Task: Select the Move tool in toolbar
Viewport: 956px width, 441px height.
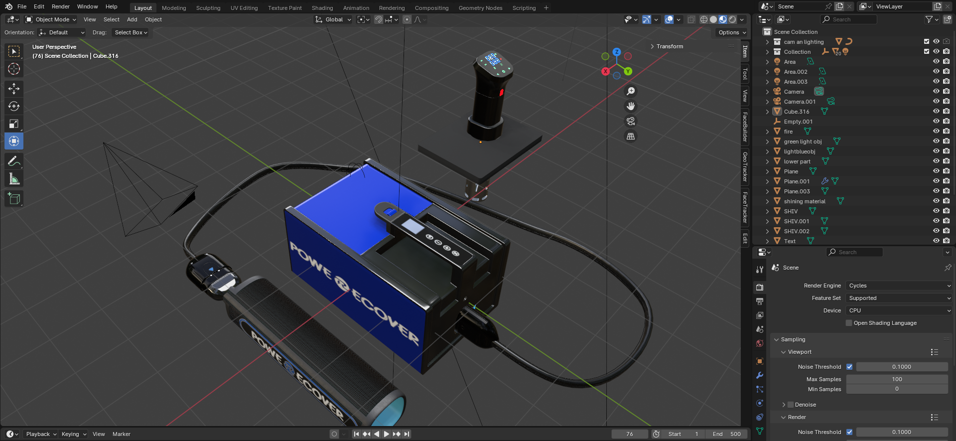Action: click(14, 89)
